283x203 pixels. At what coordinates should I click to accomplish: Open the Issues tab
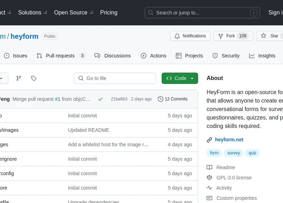coord(16,56)
